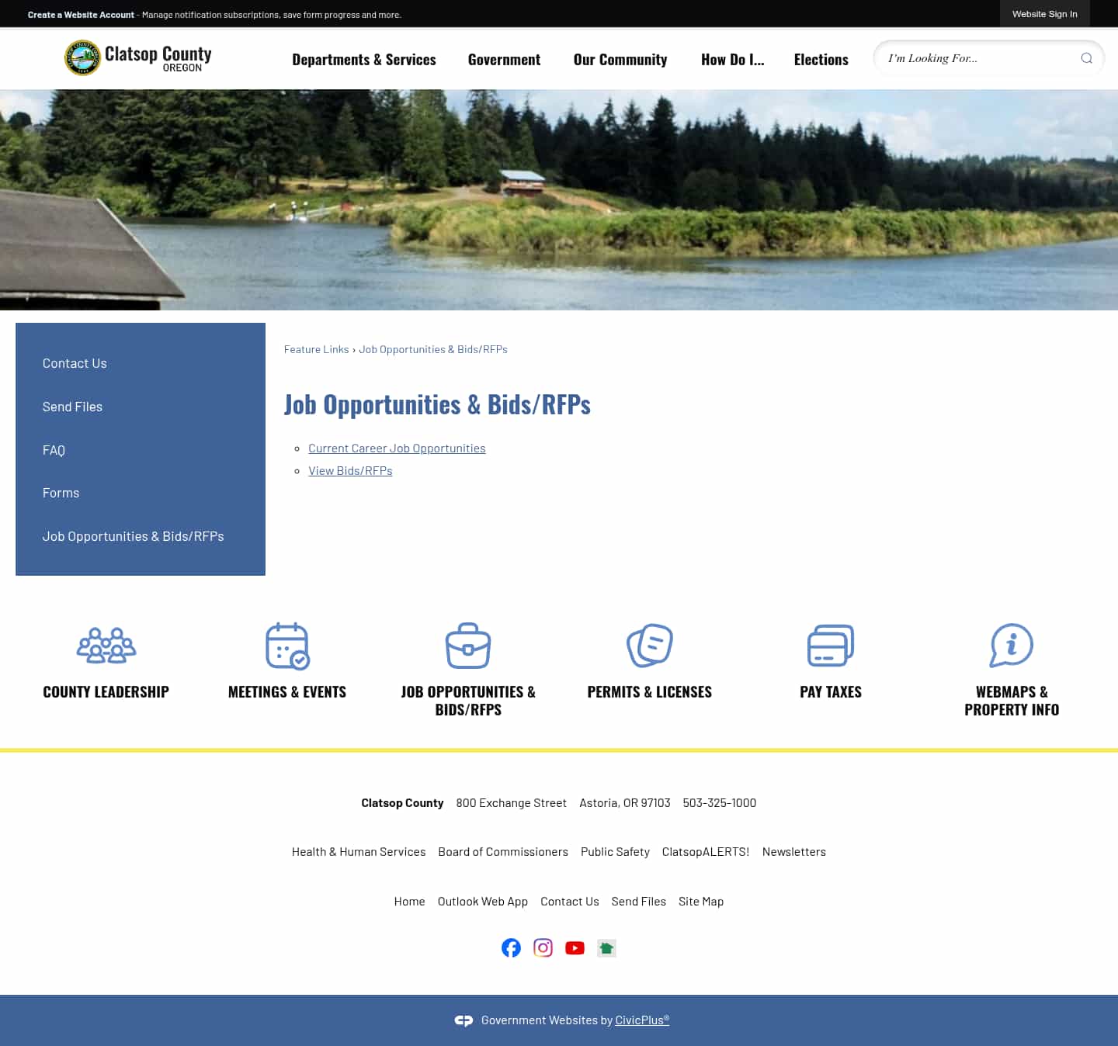Open the ClatsopALERTS! footer link

(x=706, y=852)
